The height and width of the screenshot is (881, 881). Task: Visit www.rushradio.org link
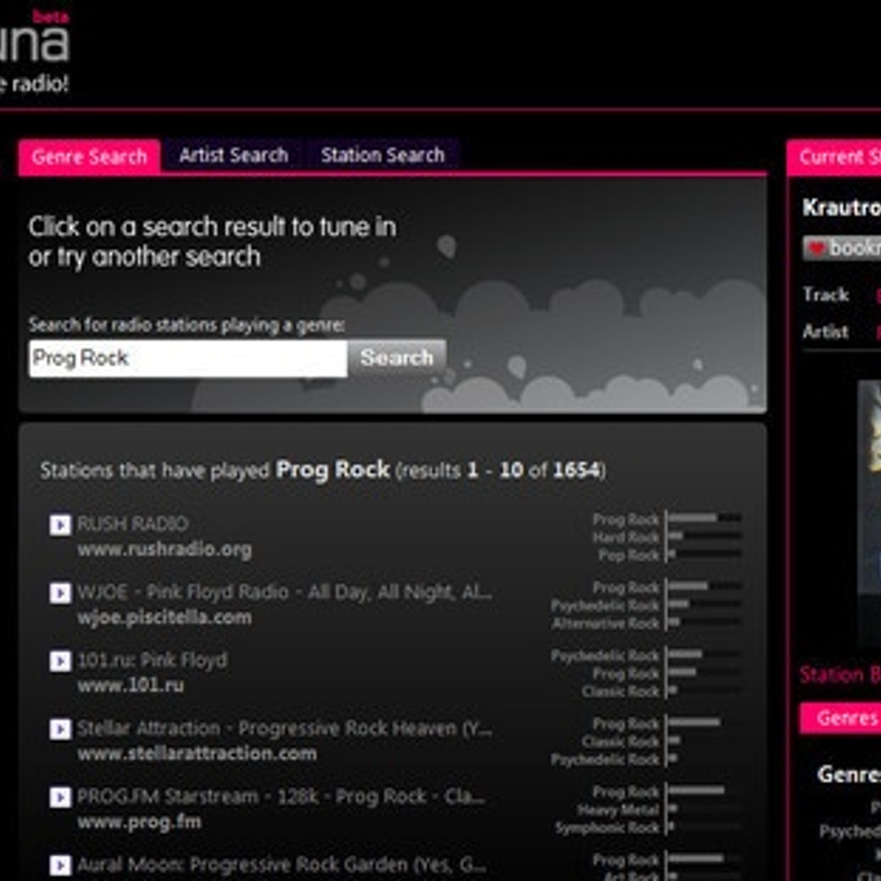click(x=165, y=550)
